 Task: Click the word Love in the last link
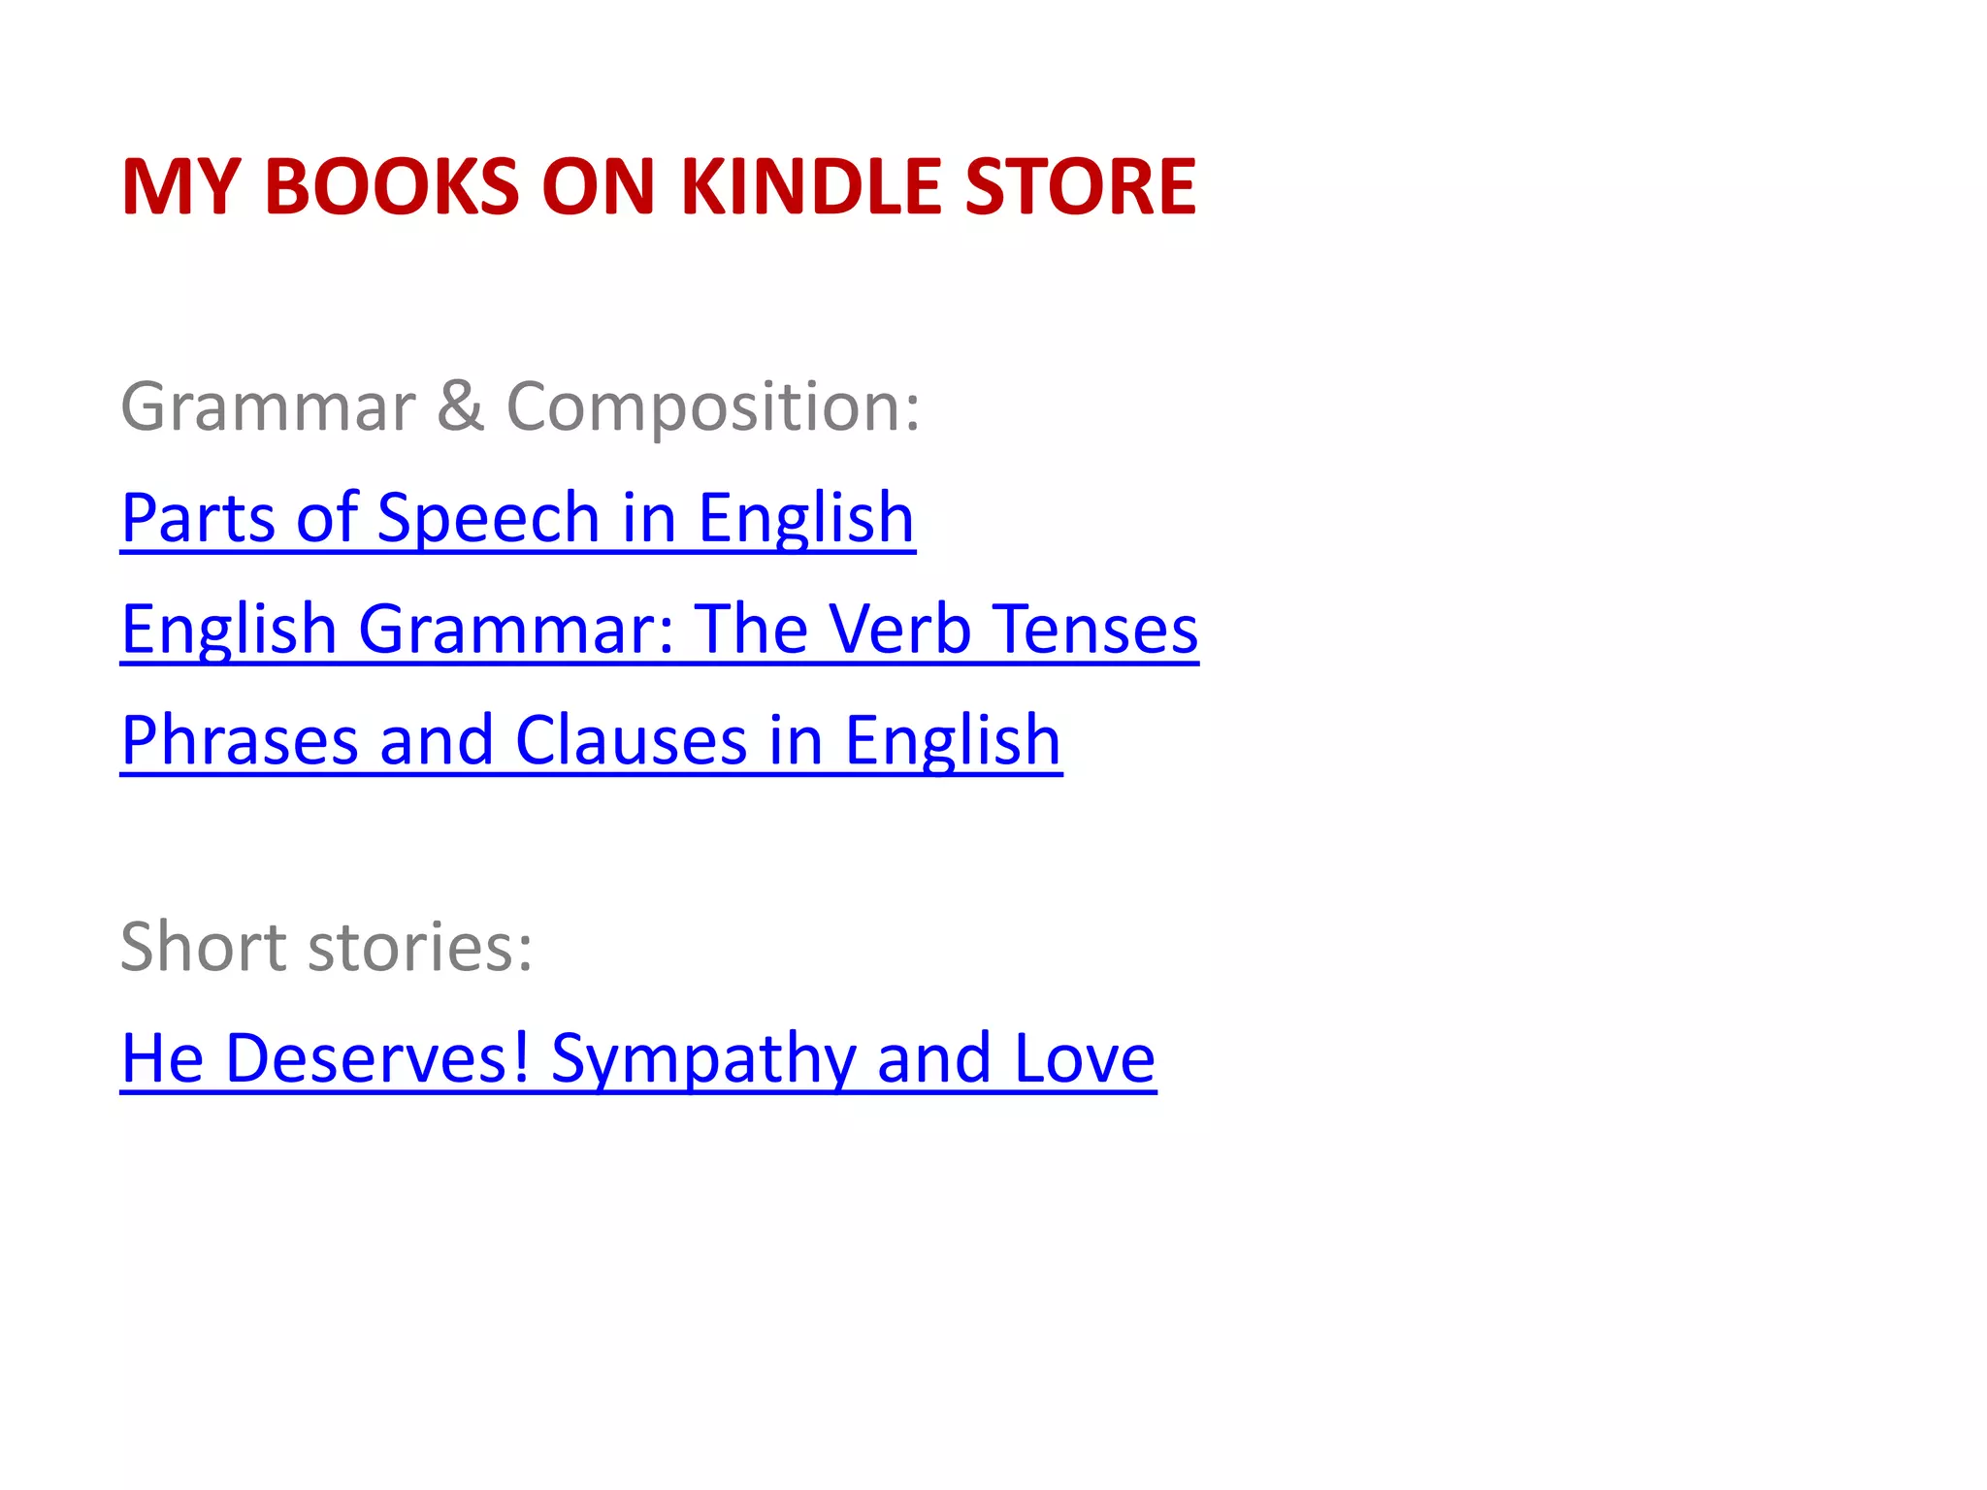coord(1085,1059)
